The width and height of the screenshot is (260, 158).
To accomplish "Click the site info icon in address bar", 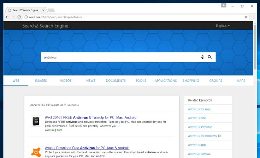I will (x=26, y=17).
